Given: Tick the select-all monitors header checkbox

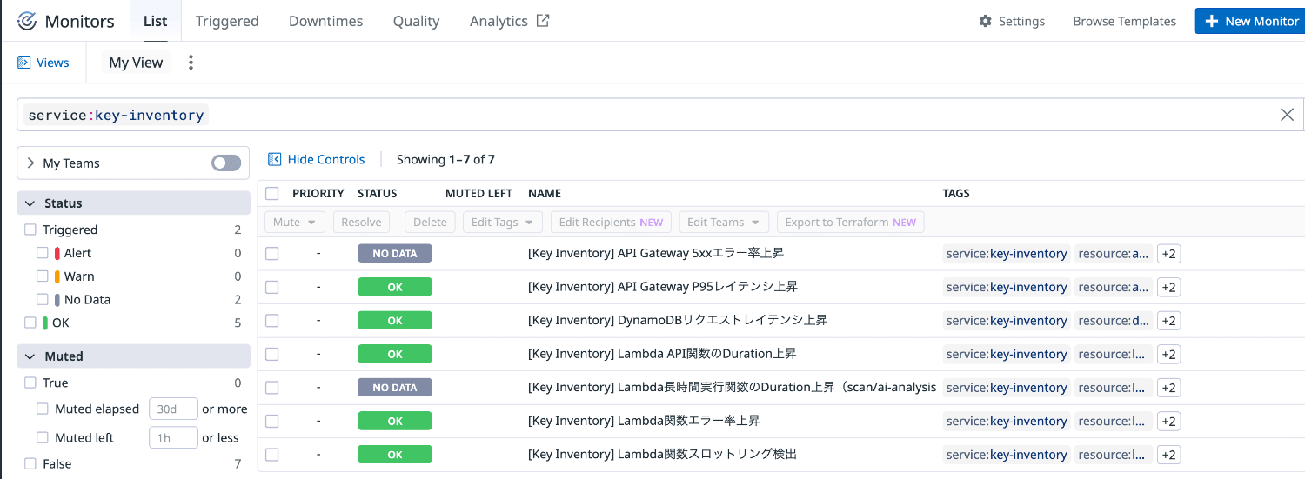Looking at the screenshot, I should click(272, 193).
